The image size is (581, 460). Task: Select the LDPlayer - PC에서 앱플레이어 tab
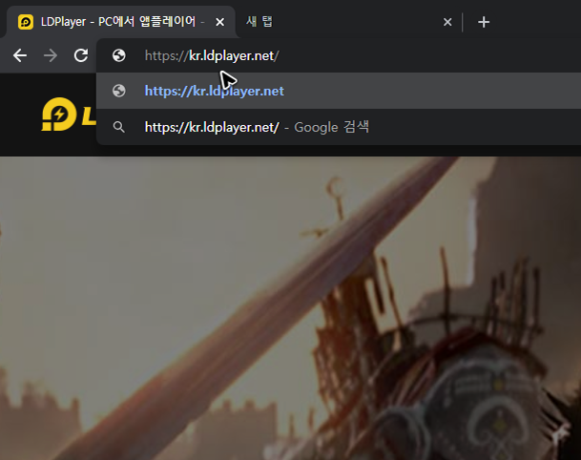pyautogui.click(x=121, y=22)
